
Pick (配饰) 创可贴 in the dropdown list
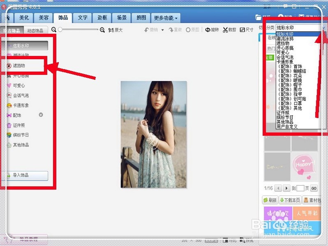291,99
